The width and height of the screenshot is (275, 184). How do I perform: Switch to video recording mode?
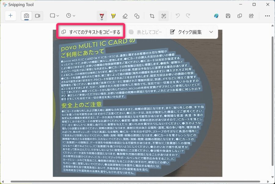click(37, 16)
